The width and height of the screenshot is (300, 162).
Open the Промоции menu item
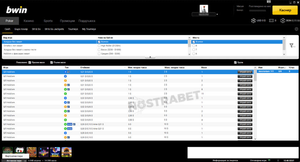67,21
